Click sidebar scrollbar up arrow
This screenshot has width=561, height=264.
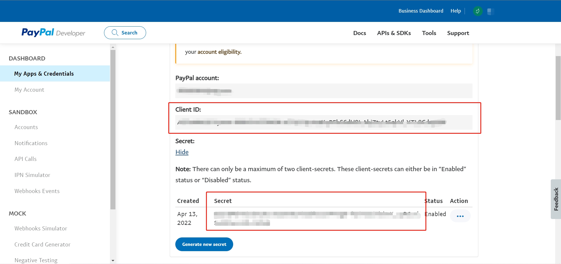113,47
